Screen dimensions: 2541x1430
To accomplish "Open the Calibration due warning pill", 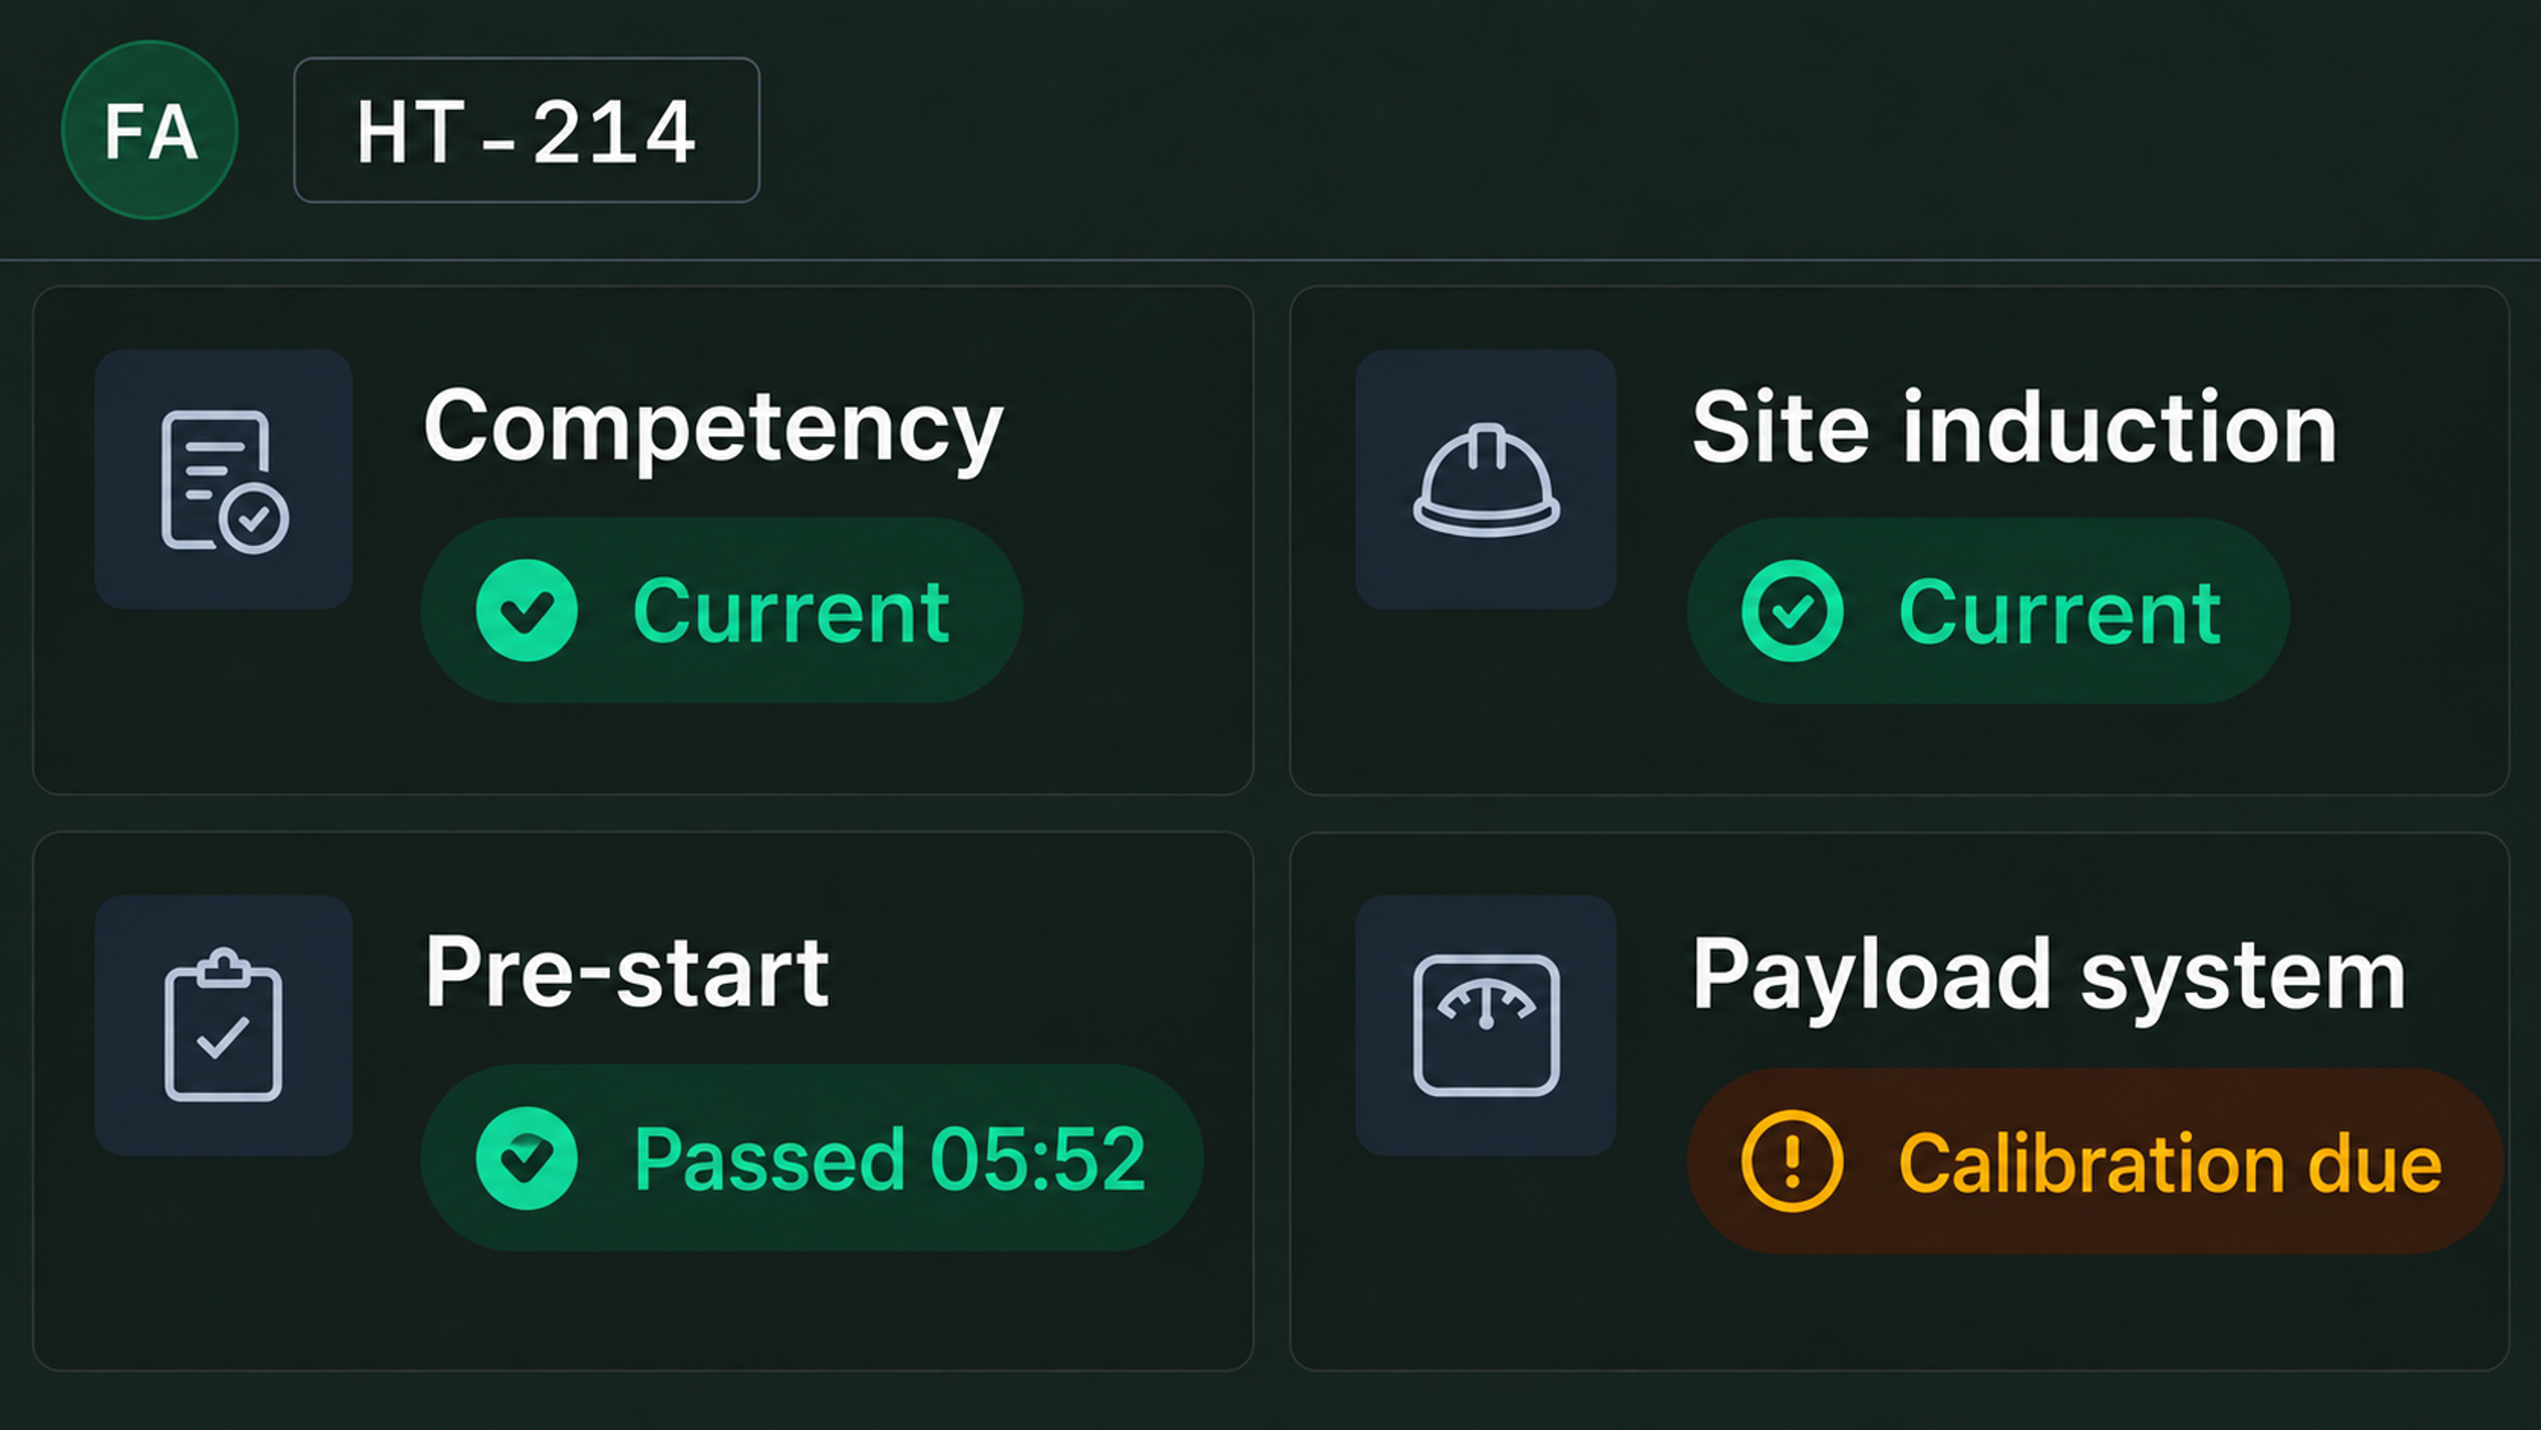I will tap(2095, 1162).
